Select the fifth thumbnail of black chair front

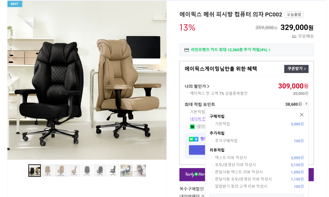click(87, 170)
